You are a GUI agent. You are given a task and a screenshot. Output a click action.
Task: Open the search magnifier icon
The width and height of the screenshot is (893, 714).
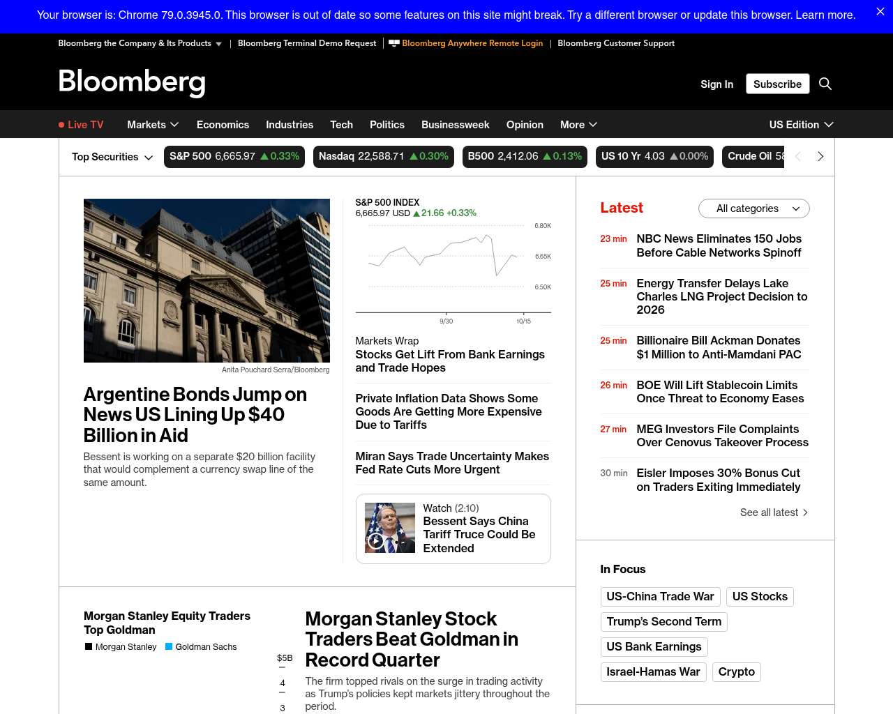point(825,84)
